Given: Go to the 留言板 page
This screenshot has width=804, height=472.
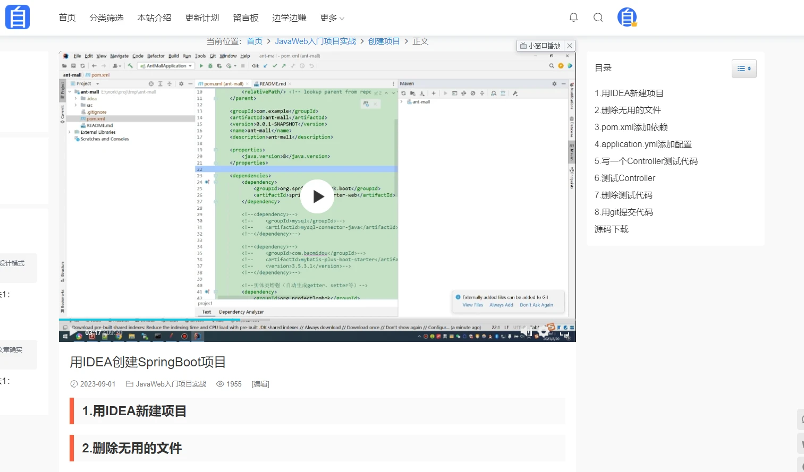Looking at the screenshot, I should [x=246, y=18].
